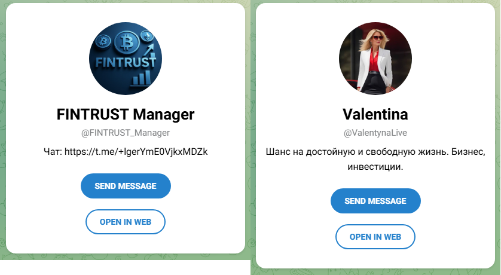Open Valentina's profile in web

[x=375, y=237]
